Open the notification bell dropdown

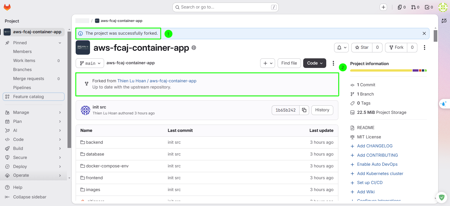point(341,48)
